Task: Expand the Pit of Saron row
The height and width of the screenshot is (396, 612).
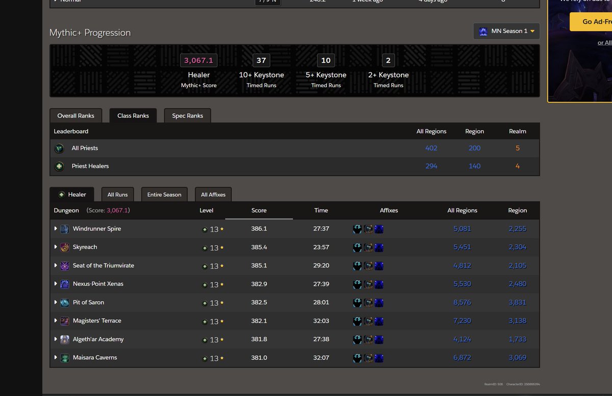Action: (x=56, y=302)
